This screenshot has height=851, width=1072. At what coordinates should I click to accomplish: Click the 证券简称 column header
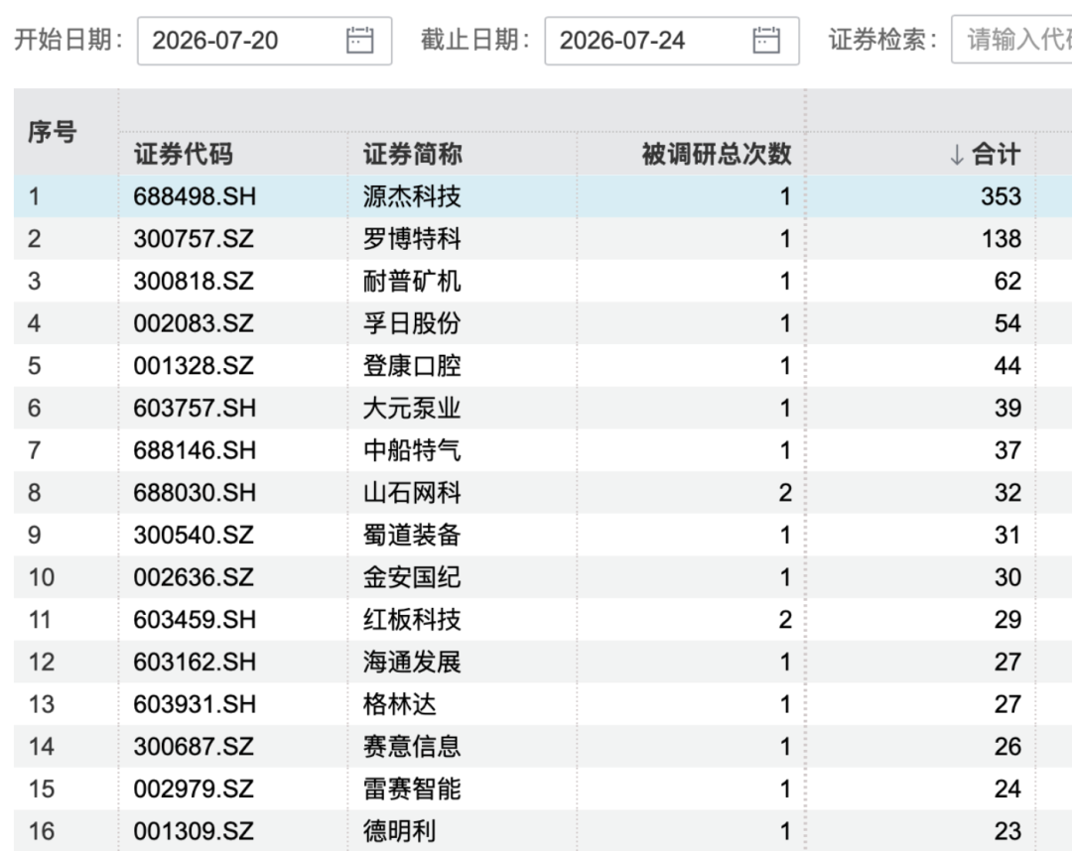[412, 154]
